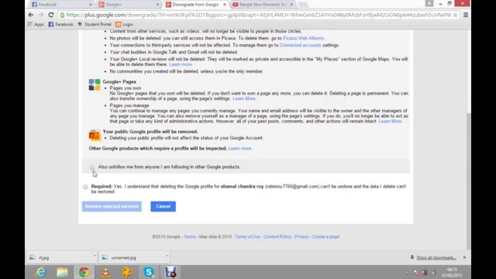
Task: Click the page vertical scrollbar
Action: 468,181
